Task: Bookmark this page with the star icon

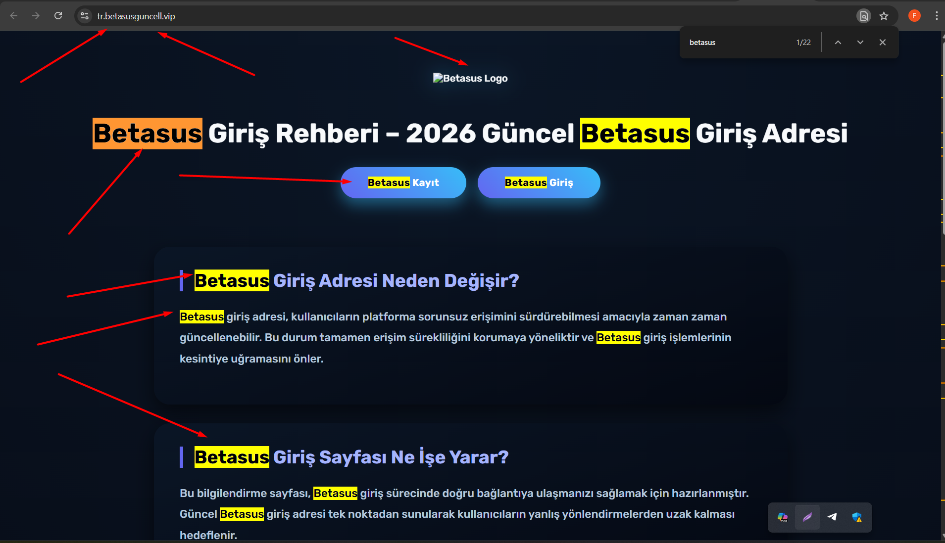Action: [x=884, y=16]
